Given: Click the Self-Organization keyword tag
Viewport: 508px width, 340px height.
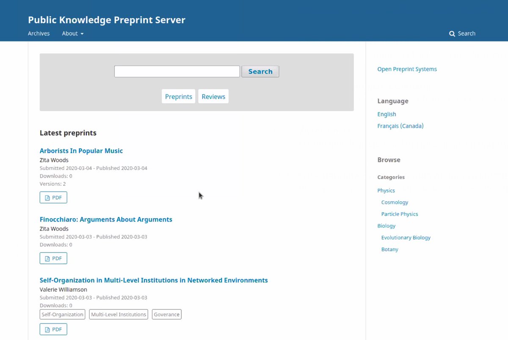Looking at the screenshot, I should point(63,314).
